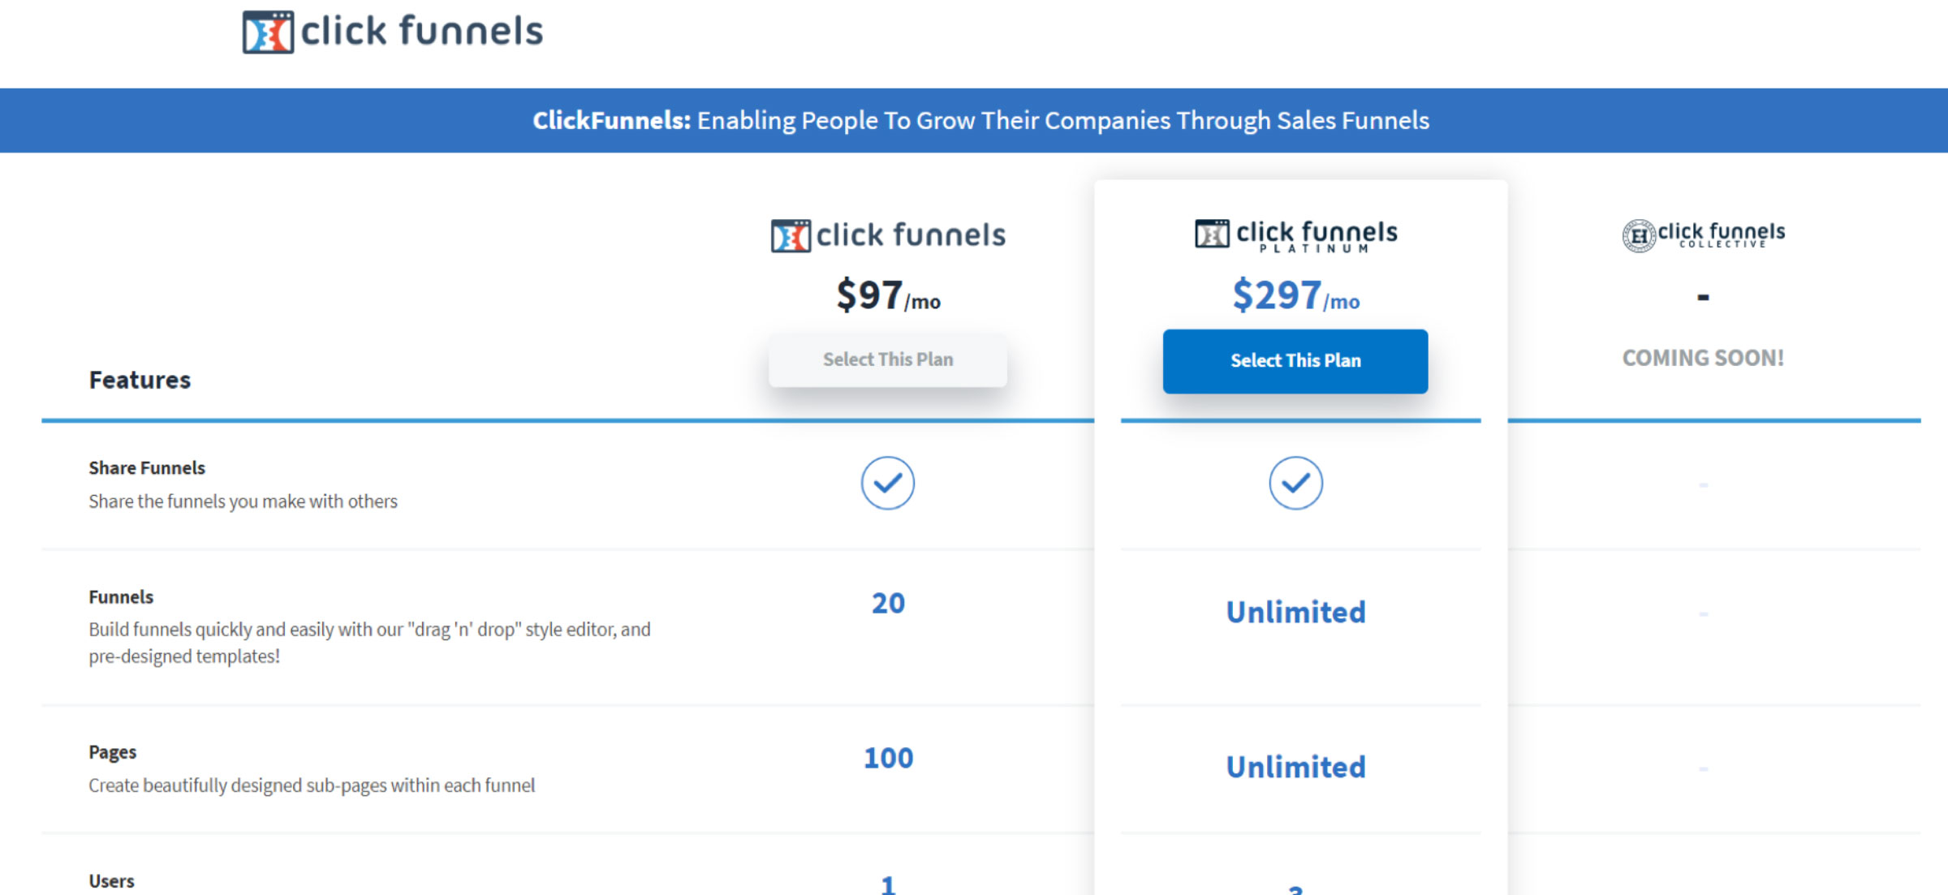1948x895 pixels.
Task: Click the Share Funnels feature title
Action: [x=147, y=468]
